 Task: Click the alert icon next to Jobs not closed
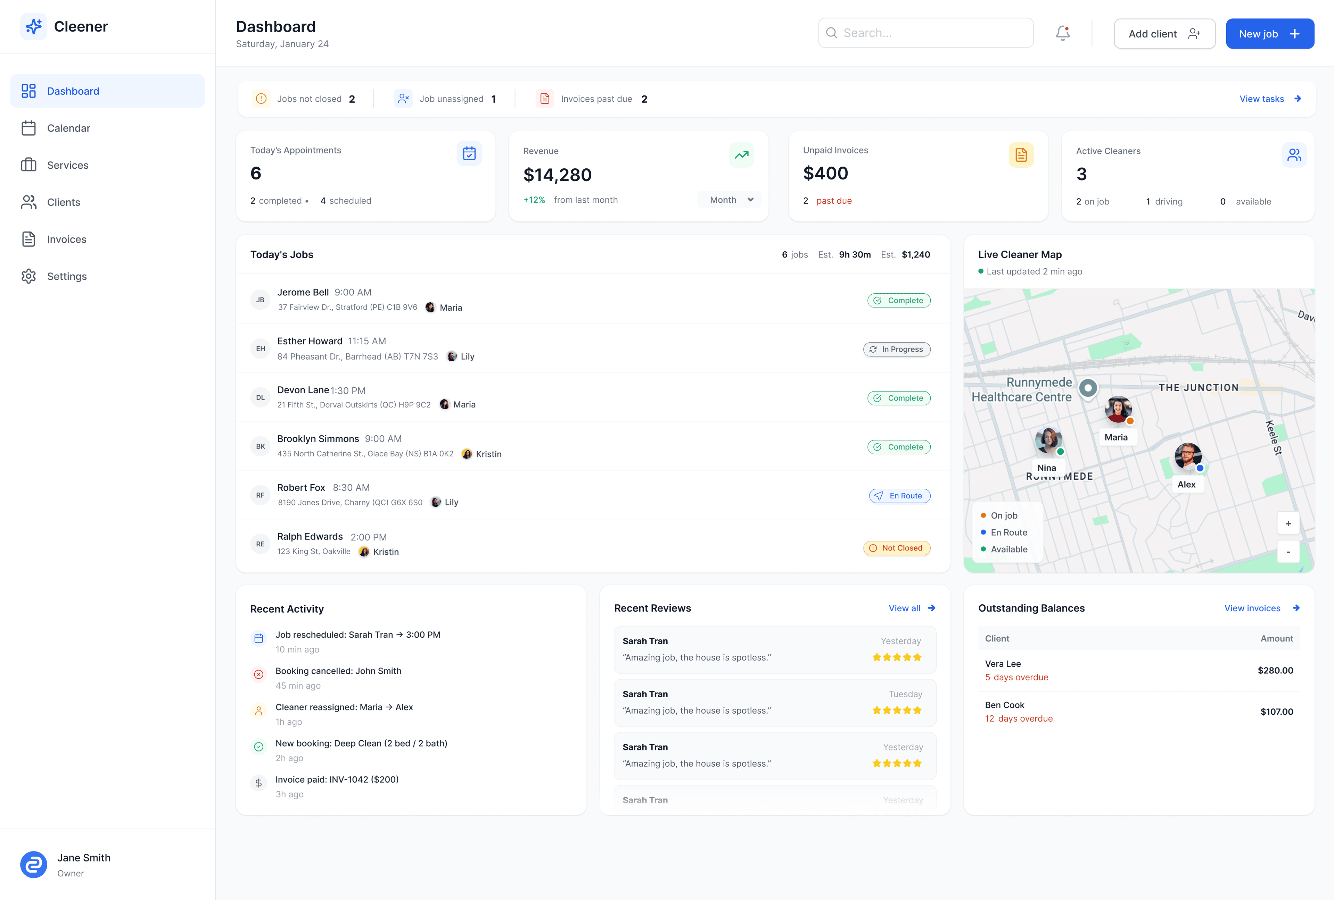click(x=262, y=99)
